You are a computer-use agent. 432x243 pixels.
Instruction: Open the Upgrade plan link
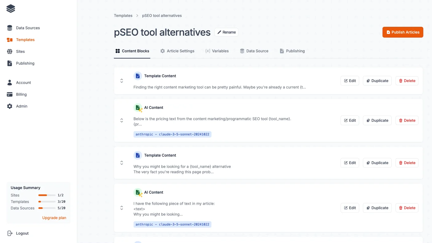pyautogui.click(x=54, y=218)
